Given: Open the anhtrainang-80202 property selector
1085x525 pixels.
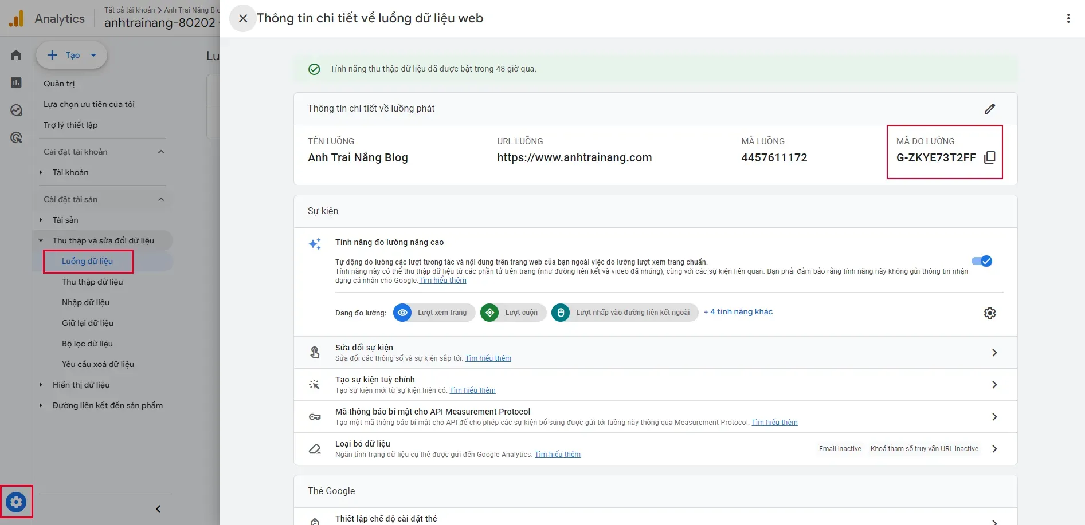Looking at the screenshot, I should [x=162, y=23].
